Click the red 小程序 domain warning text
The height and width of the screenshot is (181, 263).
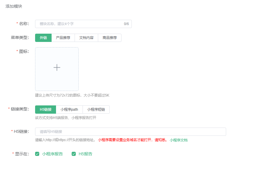pos(133,140)
